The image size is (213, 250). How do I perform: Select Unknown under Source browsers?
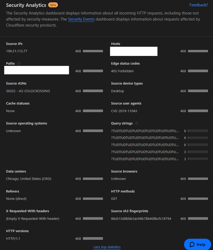click(118, 179)
